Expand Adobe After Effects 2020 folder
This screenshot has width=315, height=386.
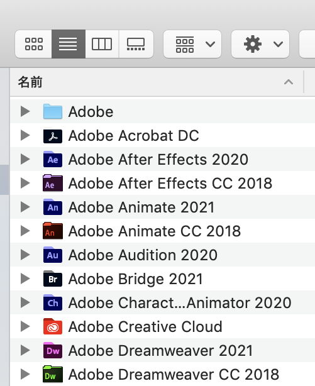click(25, 159)
